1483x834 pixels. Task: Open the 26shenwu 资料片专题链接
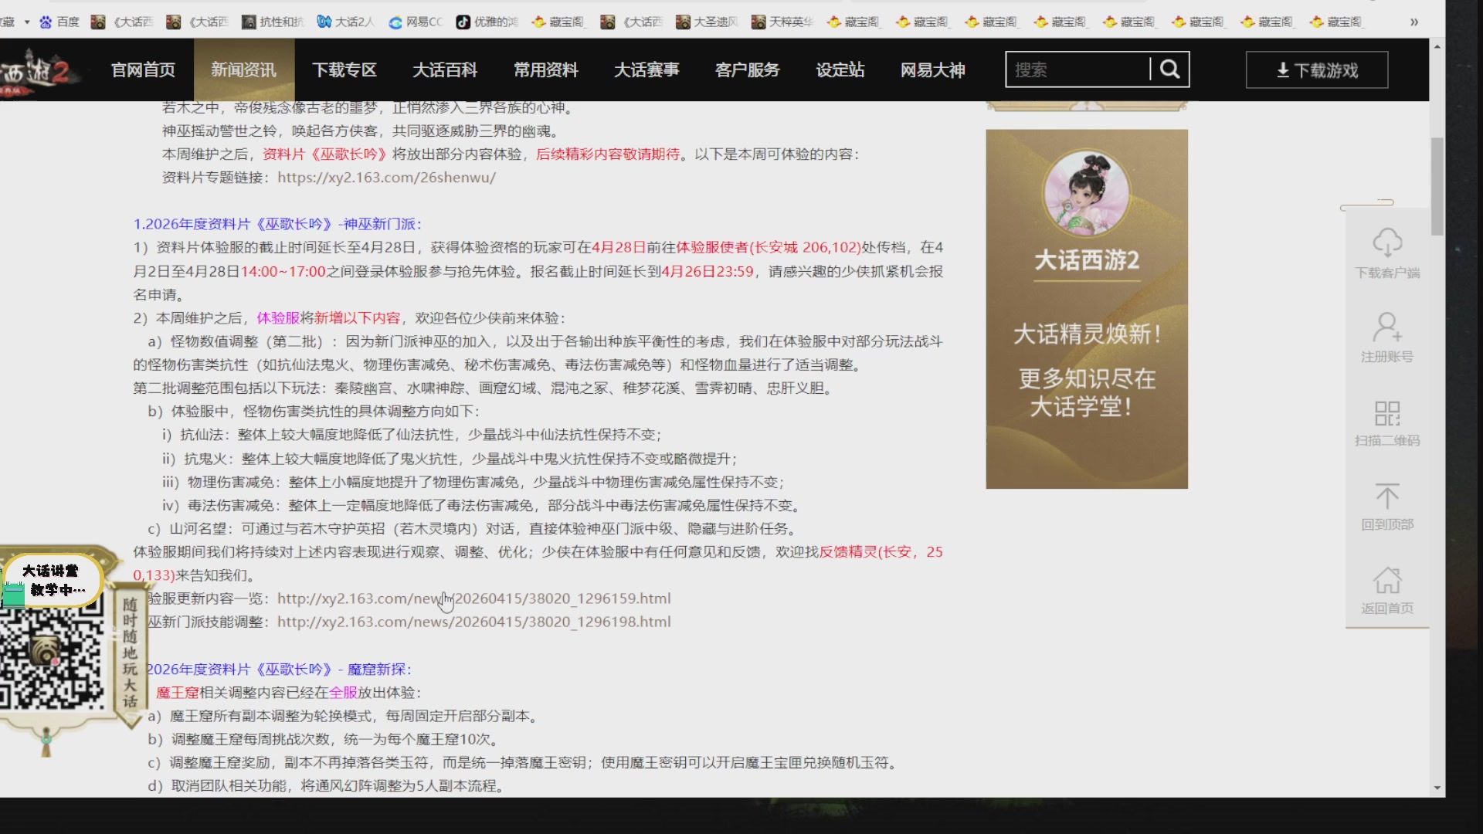pos(387,177)
